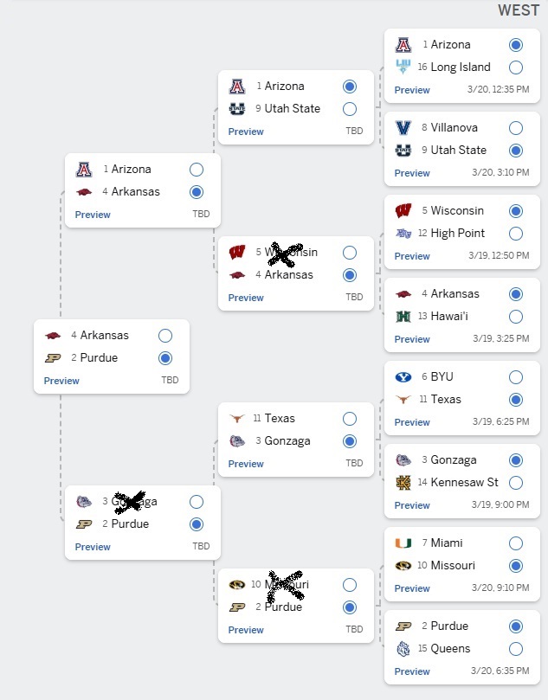Click the Miami team logo

click(x=403, y=543)
